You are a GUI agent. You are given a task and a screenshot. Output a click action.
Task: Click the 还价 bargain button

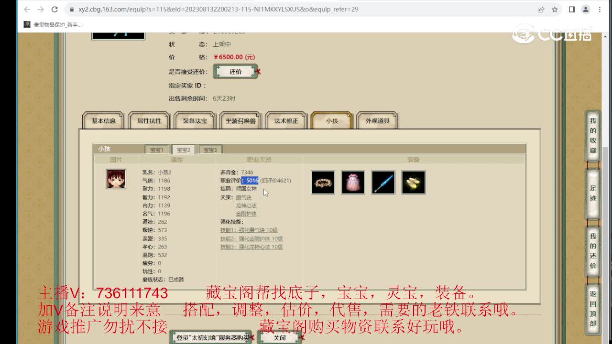click(235, 72)
